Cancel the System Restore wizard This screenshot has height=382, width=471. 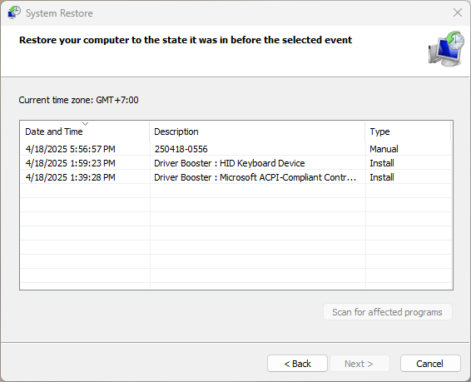click(430, 364)
